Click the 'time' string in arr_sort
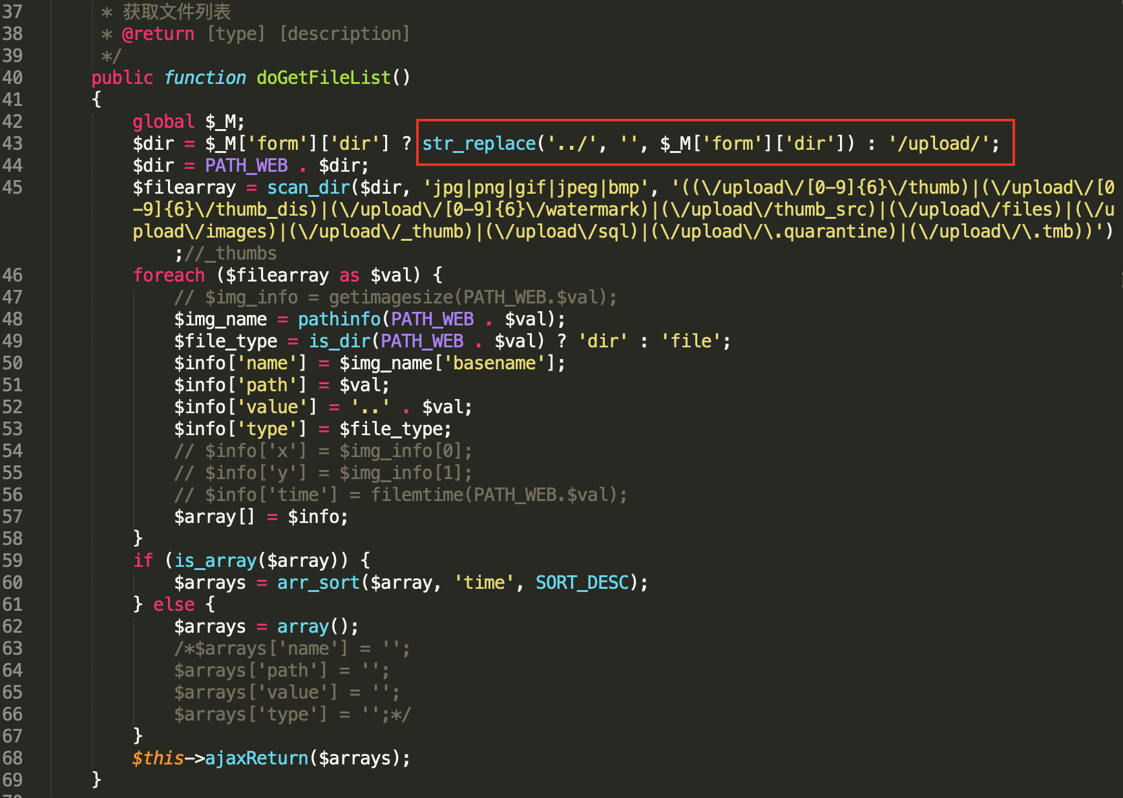Viewport: 1123px width, 798px height. tap(484, 582)
